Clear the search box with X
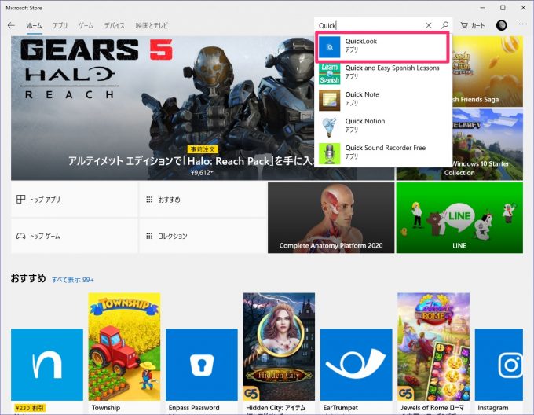 coord(429,25)
